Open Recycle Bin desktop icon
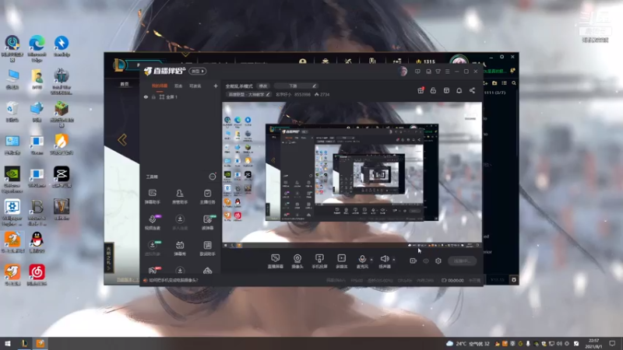The width and height of the screenshot is (623, 350). pos(12,111)
